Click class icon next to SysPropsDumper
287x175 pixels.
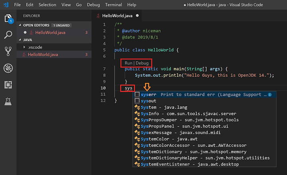tap(137, 120)
